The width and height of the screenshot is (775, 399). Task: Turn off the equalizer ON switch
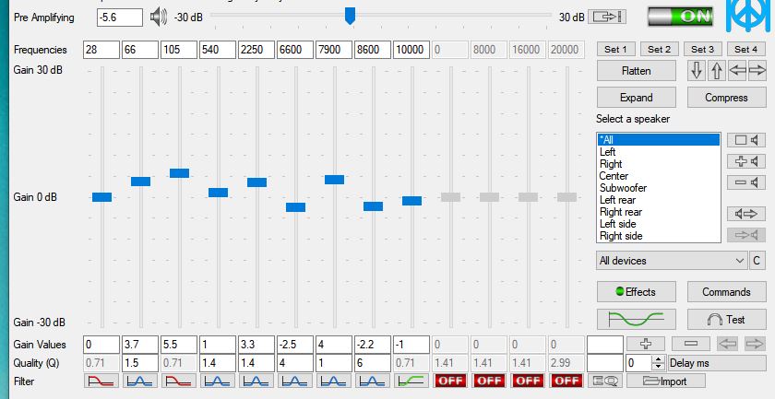pos(680,17)
